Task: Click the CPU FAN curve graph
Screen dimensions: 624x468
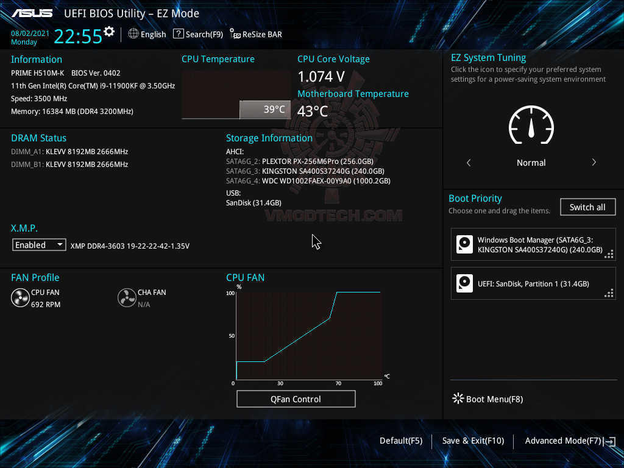Action: tap(308, 336)
